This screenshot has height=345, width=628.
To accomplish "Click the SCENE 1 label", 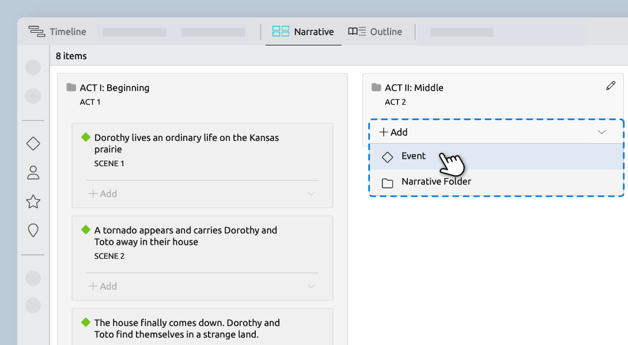I will point(109,163).
